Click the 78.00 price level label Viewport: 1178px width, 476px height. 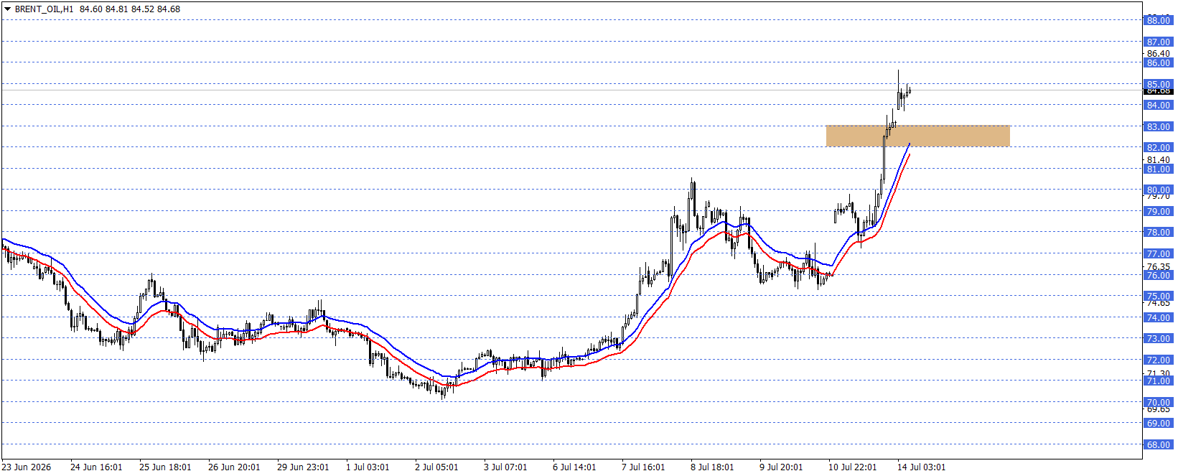(1158, 233)
